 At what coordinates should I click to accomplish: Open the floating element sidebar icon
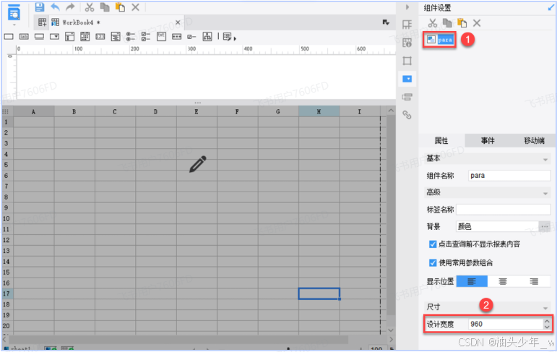tap(407, 61)
